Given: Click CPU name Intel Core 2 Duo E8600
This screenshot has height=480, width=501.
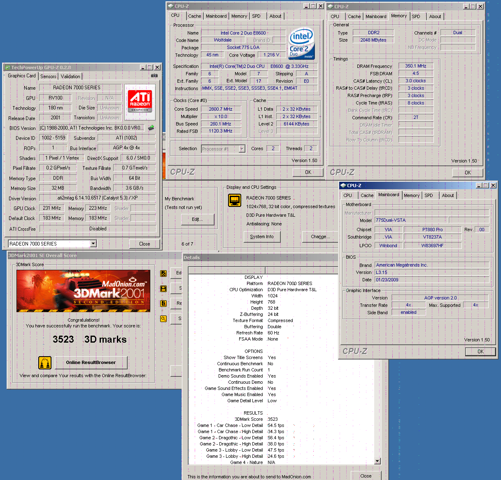Looking at the screenshot, I should (x=243, y=33).
